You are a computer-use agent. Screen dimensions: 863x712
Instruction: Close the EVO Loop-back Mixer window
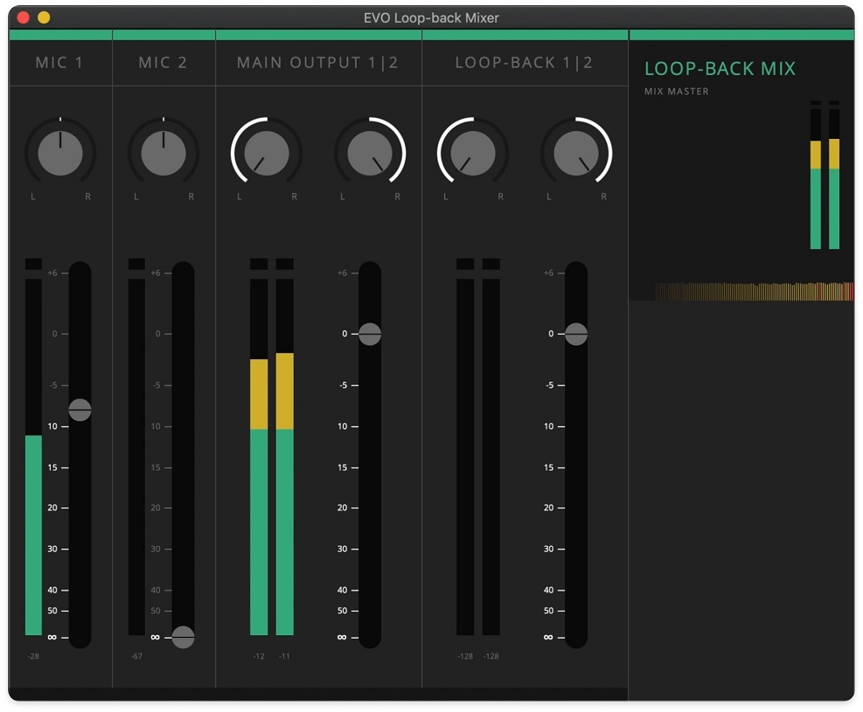pos(24,17)
